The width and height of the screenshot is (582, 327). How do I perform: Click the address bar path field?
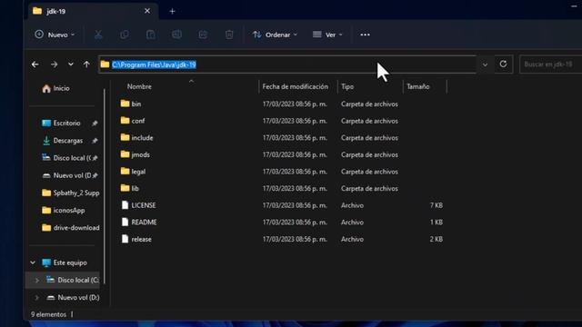[x=287, y=64]
